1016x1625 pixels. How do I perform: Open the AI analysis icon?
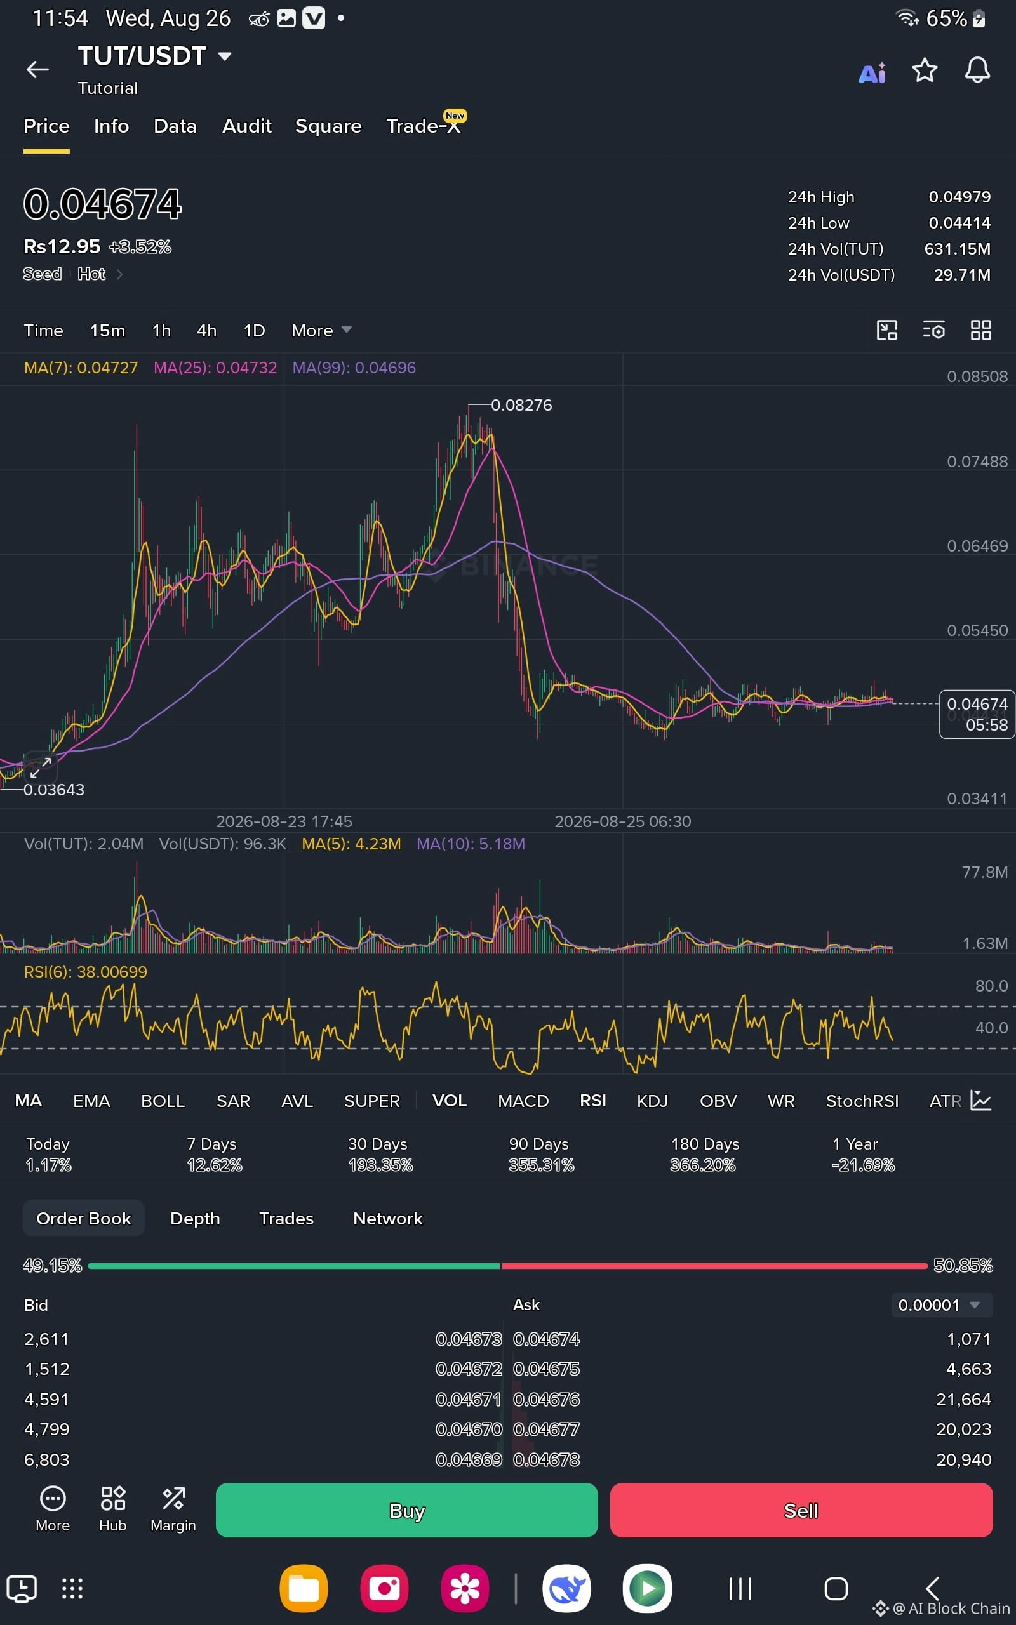872,71
